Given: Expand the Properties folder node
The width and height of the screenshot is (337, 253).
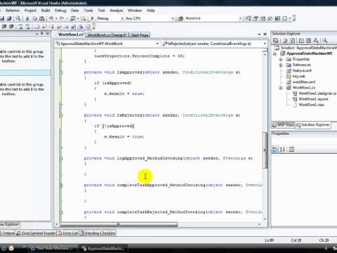Looking at the screenshot, I should (281, 59).
